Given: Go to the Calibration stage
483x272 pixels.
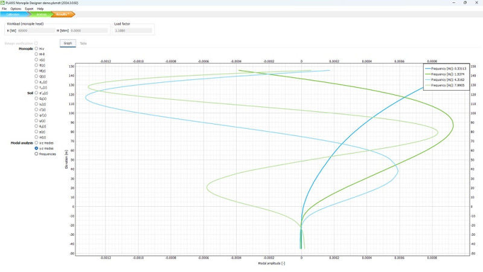Looking at the screenshot, I should (14, 14).
